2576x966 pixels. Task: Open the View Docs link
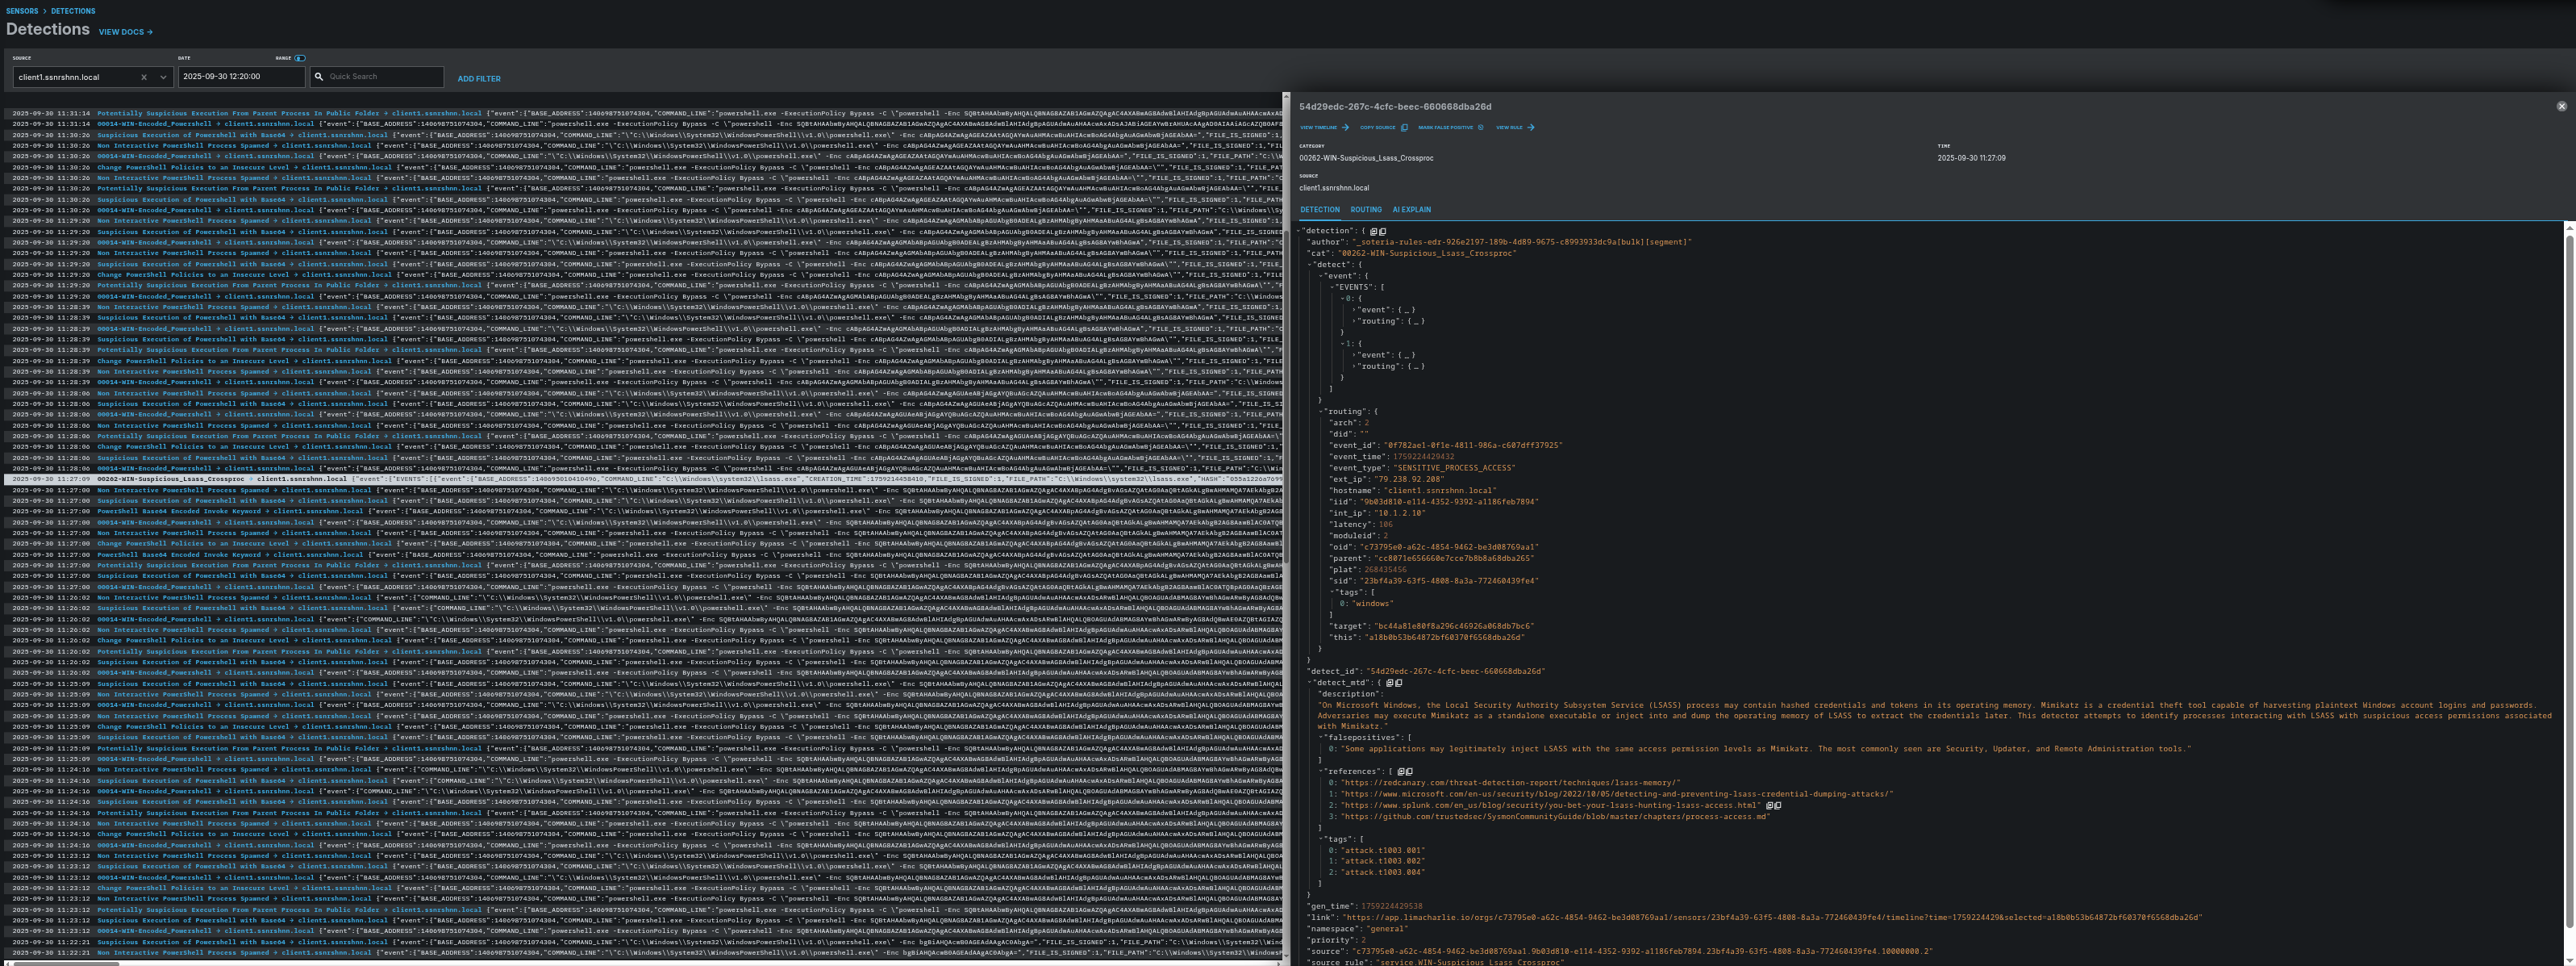[125, 32]
